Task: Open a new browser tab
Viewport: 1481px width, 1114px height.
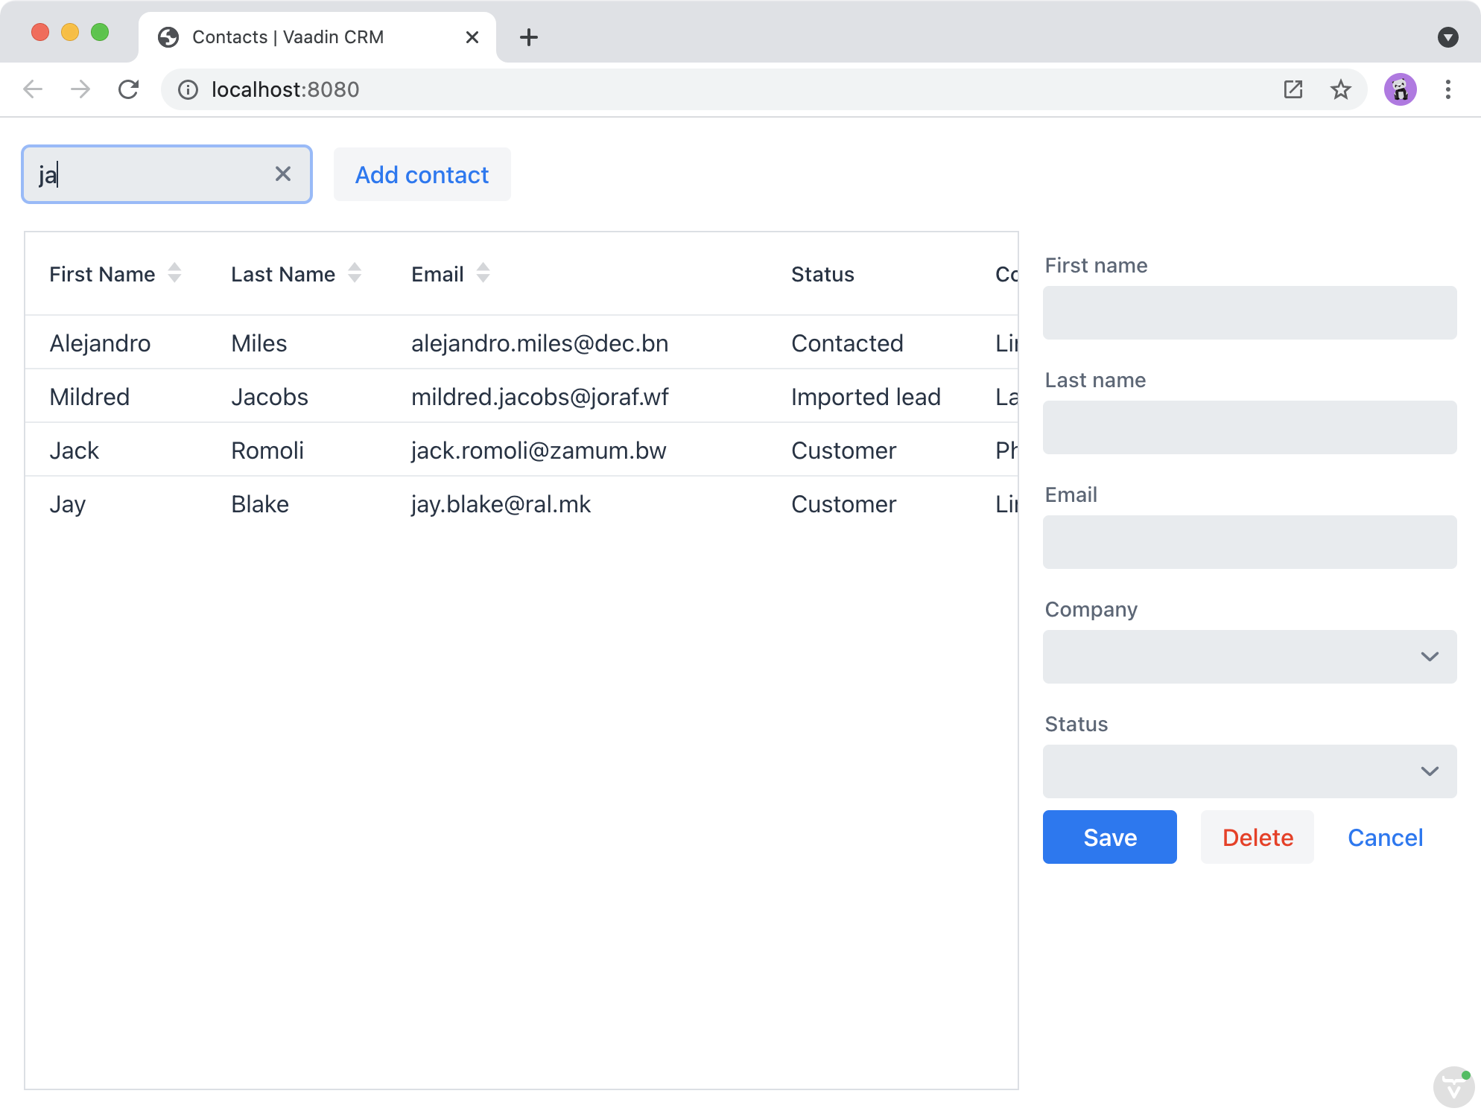Action: (528, 37)
